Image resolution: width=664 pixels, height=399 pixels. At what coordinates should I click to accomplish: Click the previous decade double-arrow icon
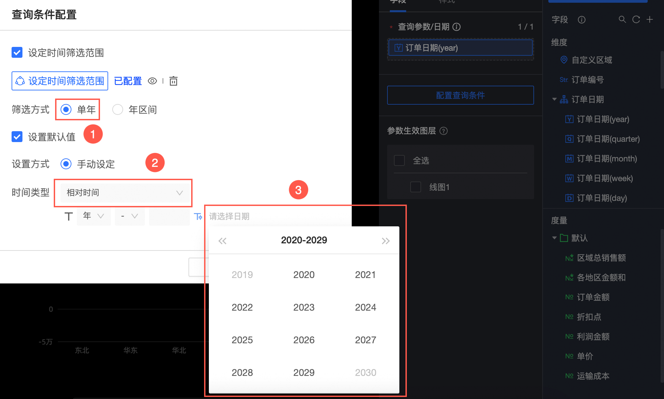click(x=222, y=241)
